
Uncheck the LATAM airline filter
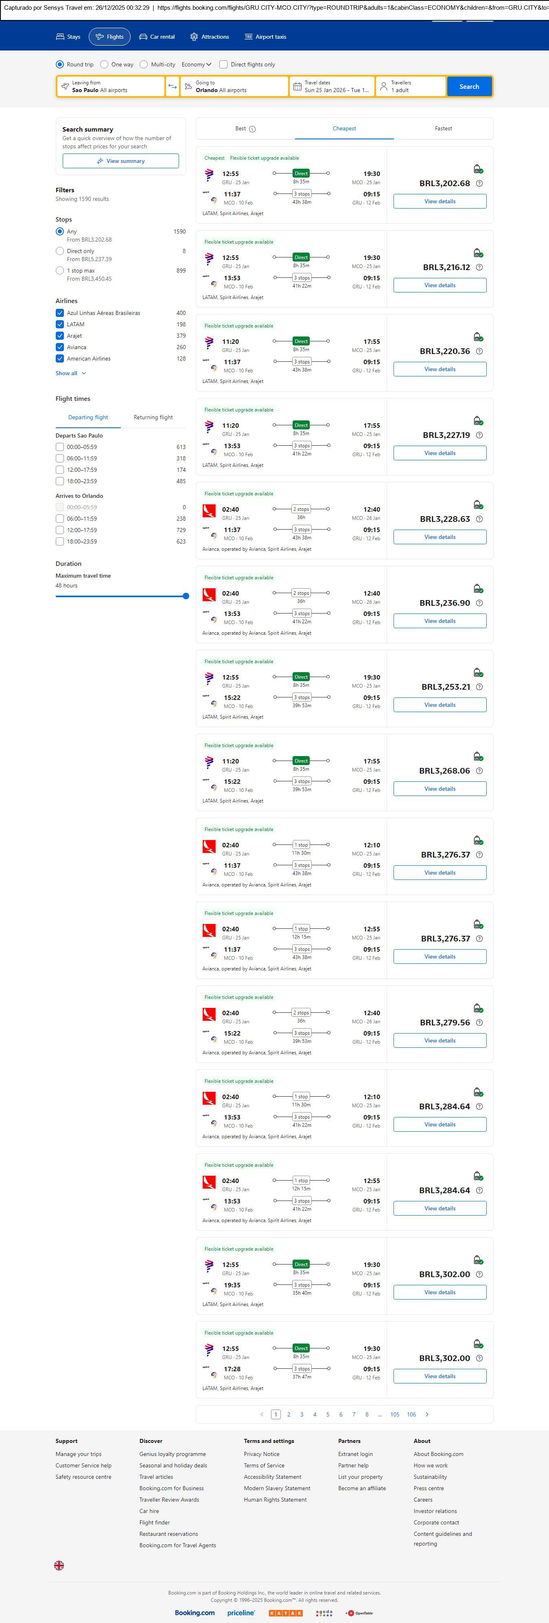(x=60, y=324)
